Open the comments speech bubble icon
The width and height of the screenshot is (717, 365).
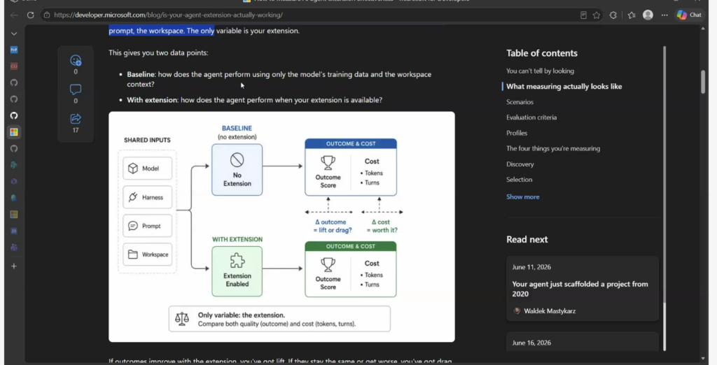coord(76,90)
